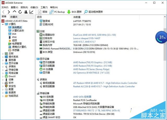Open ATI Radeon HDMI audio link

[x=105, y=83]
